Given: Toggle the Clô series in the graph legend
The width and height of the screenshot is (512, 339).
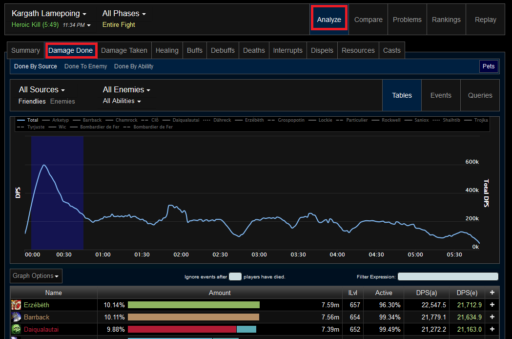Looking at the screenshot, I should tap(150, 120).
